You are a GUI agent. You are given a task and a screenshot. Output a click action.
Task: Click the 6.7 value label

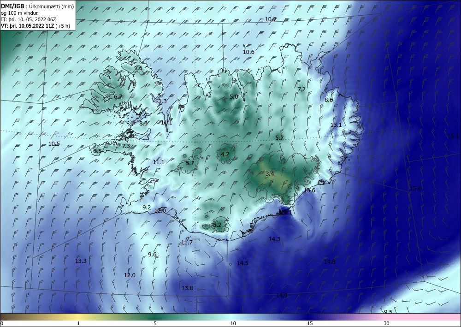[118, 96]
